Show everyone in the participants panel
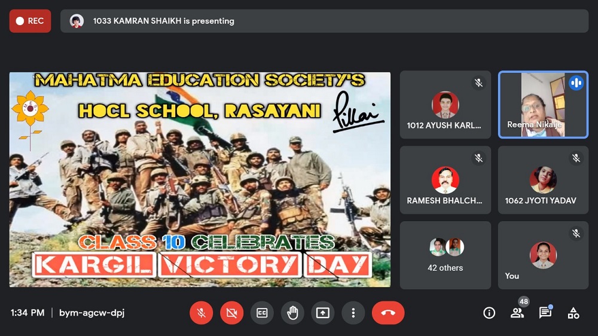The height and width of the screenshot is (336, 598). [517, 313]
